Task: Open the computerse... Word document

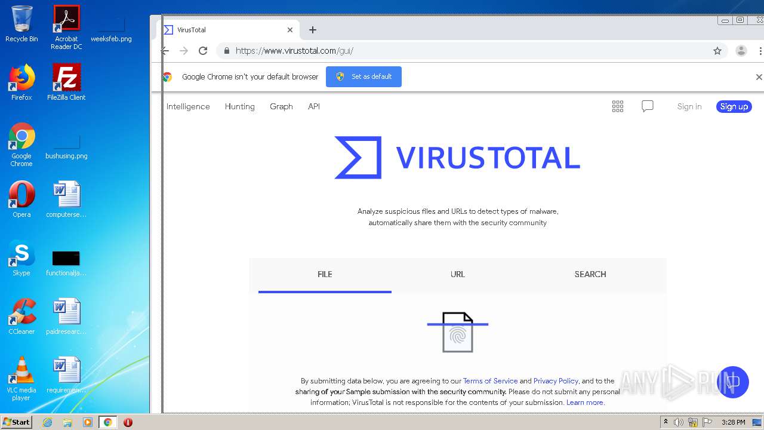Action: (x=66, y=199)
